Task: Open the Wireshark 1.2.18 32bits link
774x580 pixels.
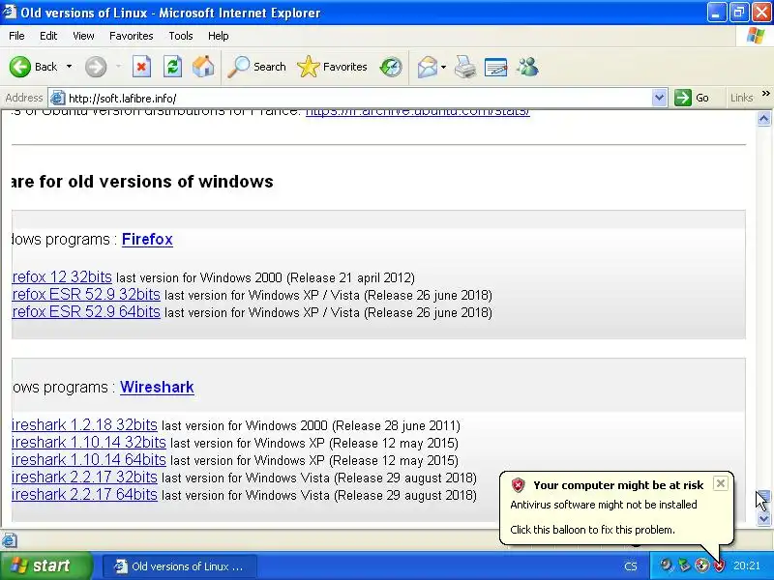Action: point(84,424)
